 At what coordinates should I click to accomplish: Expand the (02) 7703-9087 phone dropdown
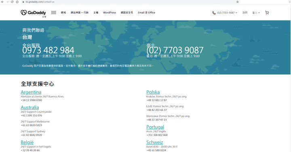coord(227,13)
